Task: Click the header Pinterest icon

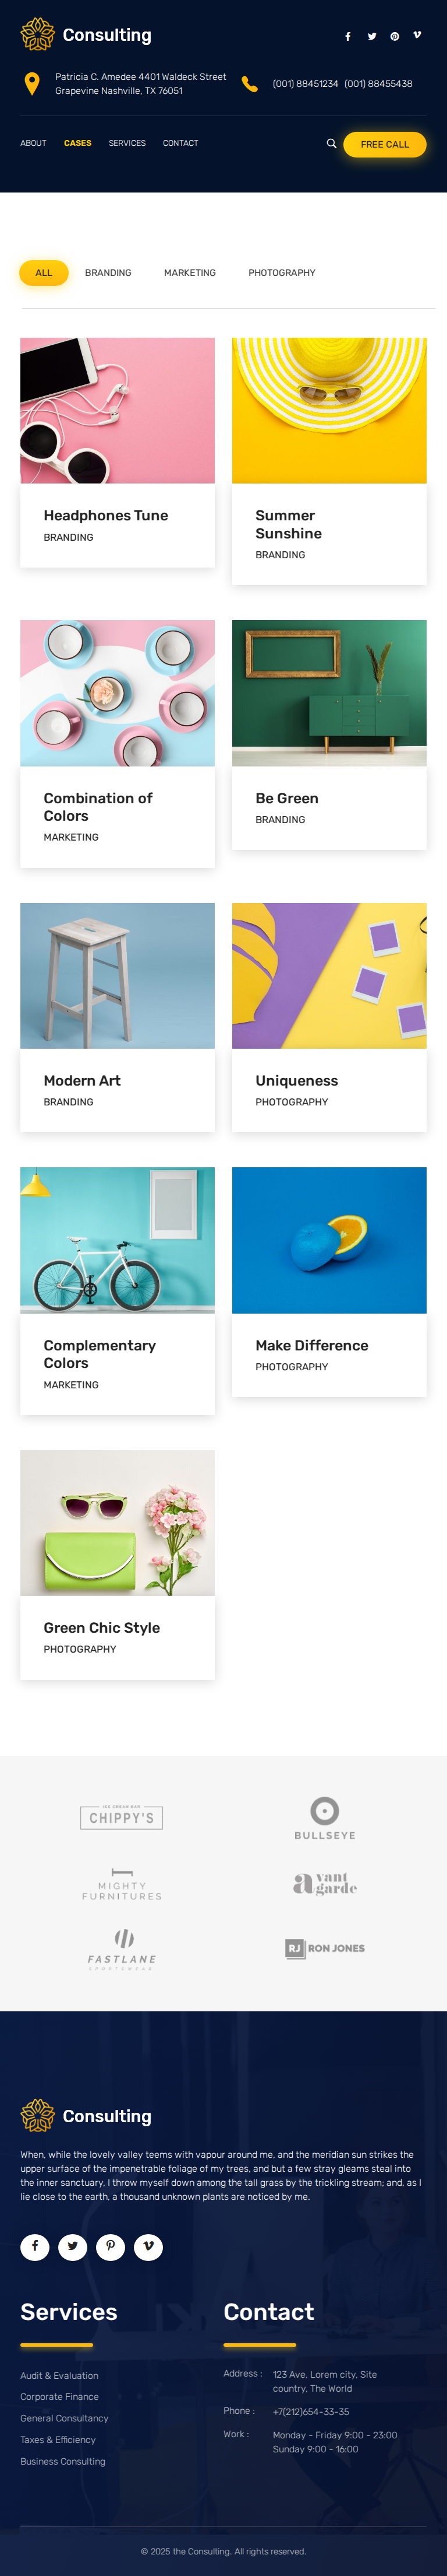Action: tap(394, 37)
